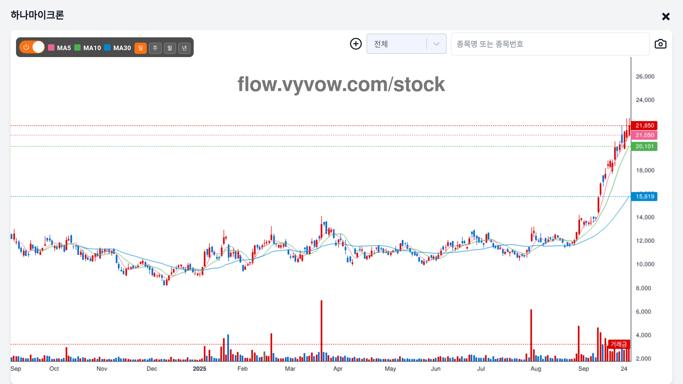Switch to monthly 월 timeframe
The image size is (683, 384).
coord(170,48)
